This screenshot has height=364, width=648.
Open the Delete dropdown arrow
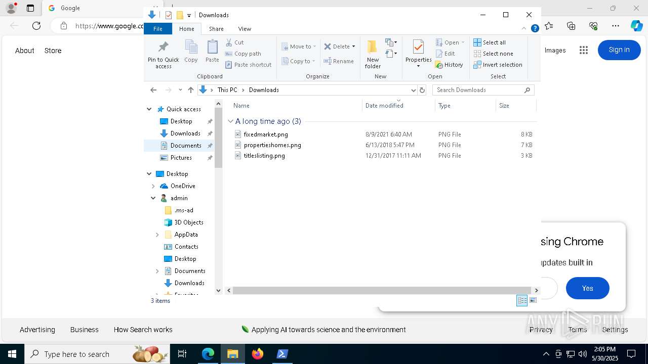click(353, 47)
